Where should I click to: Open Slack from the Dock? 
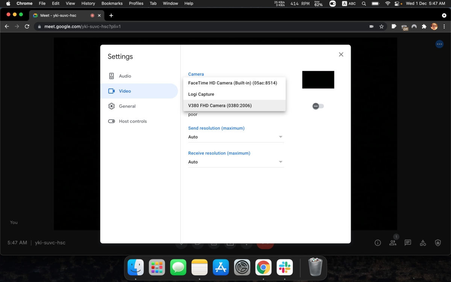point(285,267)
